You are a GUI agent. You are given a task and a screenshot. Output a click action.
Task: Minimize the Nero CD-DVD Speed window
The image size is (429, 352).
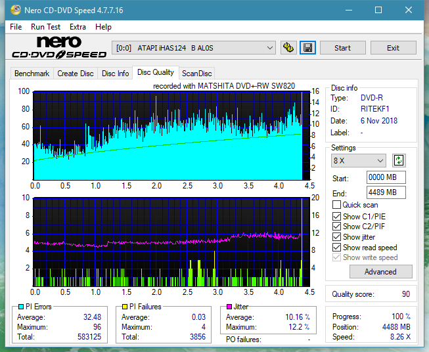click(x=349, y=10)
